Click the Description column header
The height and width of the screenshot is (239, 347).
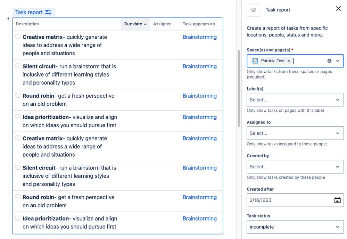(x=27, y=24)
